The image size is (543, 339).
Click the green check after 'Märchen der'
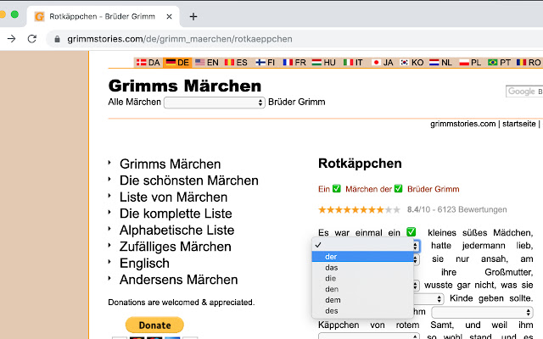click(x=398, y=188)
